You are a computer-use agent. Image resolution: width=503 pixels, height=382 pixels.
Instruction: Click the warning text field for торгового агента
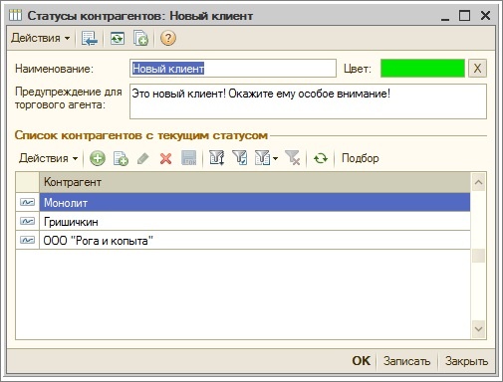click(308, 101)
